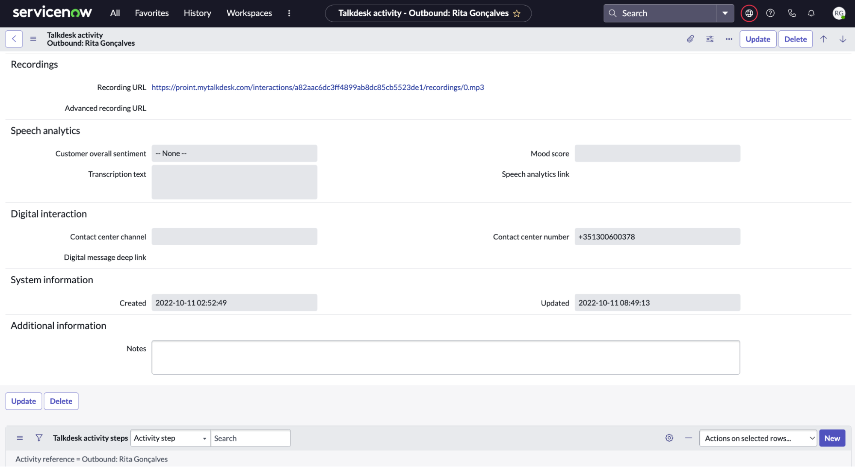Image resolution: width=855 pixels, height=467 pixels.
Task: Click the Digital message deep link label
Action: [x=105, y=257]
